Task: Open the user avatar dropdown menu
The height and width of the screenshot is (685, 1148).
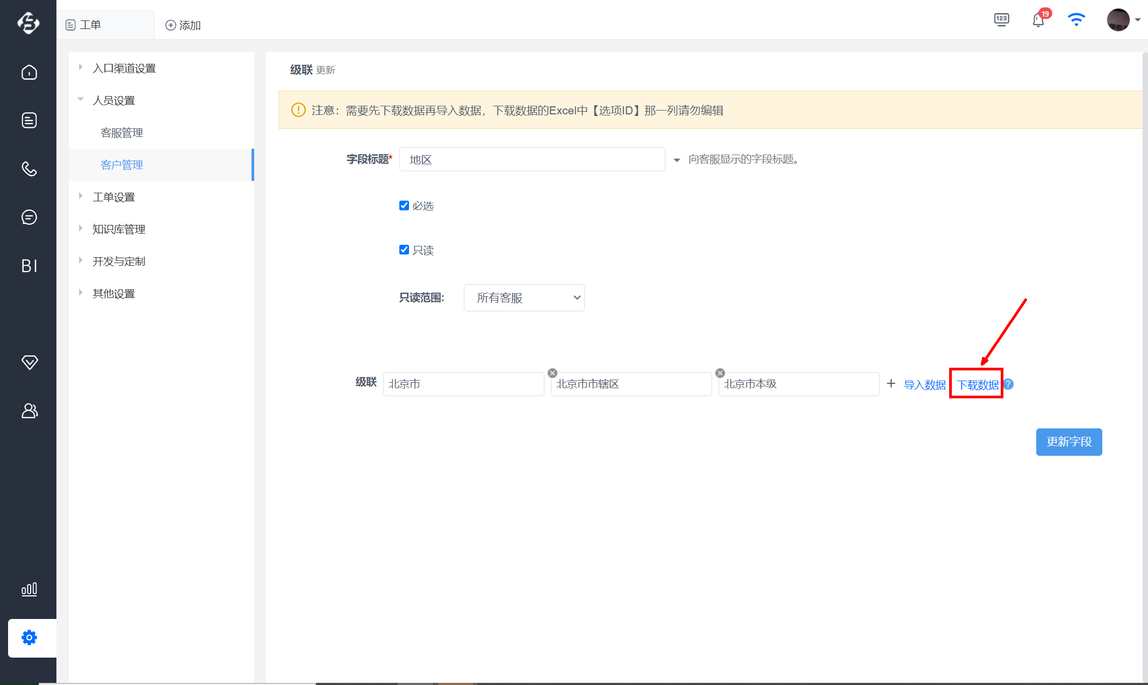Action: pyautogui.click(x=1123, y=20)
